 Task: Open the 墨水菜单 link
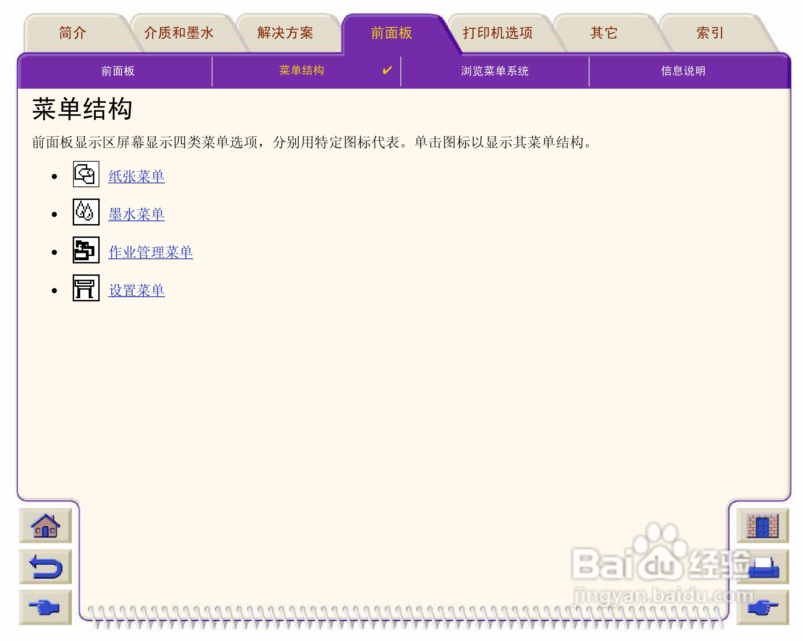pyautogui.click(x=136, y=214)
